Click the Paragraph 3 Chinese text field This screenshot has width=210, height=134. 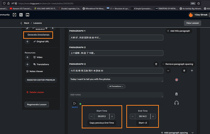pos(116,71)
